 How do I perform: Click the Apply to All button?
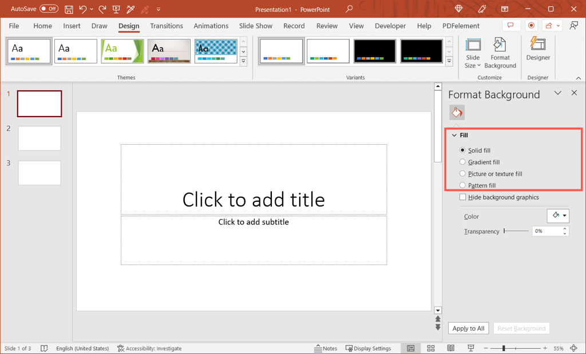[468, 328]
